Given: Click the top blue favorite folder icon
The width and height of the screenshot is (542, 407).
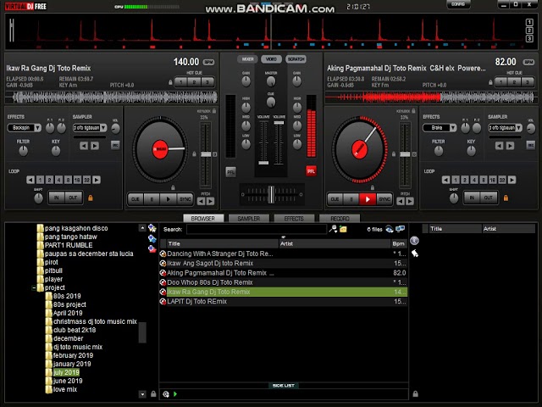Looking at the screenshot, I should pyautogui.click(x=152, y=228).
